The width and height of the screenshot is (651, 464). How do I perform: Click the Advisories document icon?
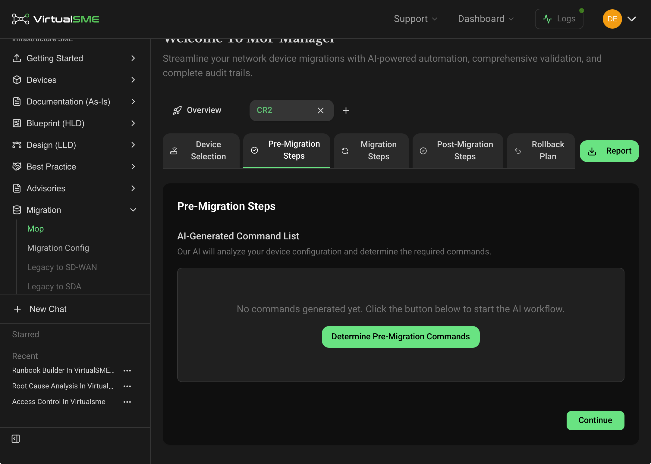[17, 188]
